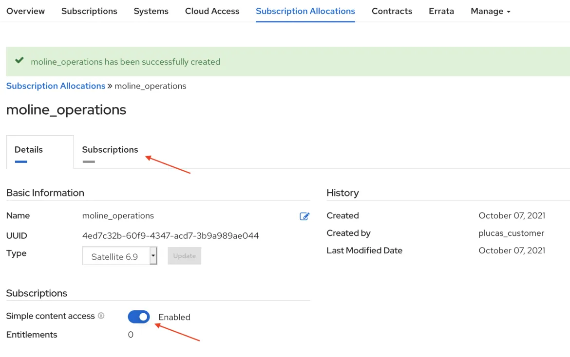Image resolution: width=570 pixels, height=357 pixels.
Task: Switch to the Subscriptions sub-tab
Action: pos(110,150)
